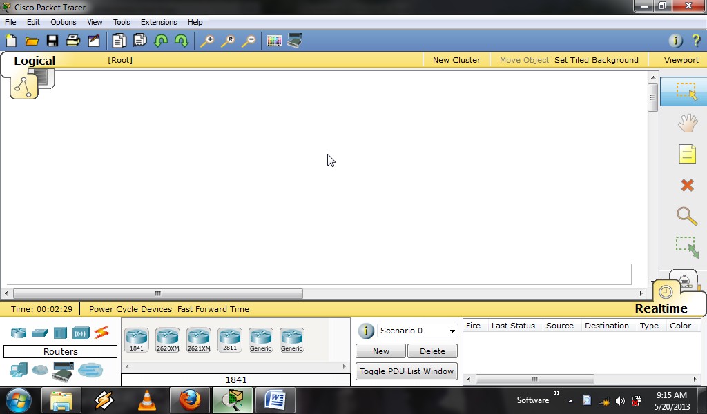The height and width of the screenshot is (414, 707).
Task: Reset zoom with the R magnifier icon
Action: click(x=228, y=41)
